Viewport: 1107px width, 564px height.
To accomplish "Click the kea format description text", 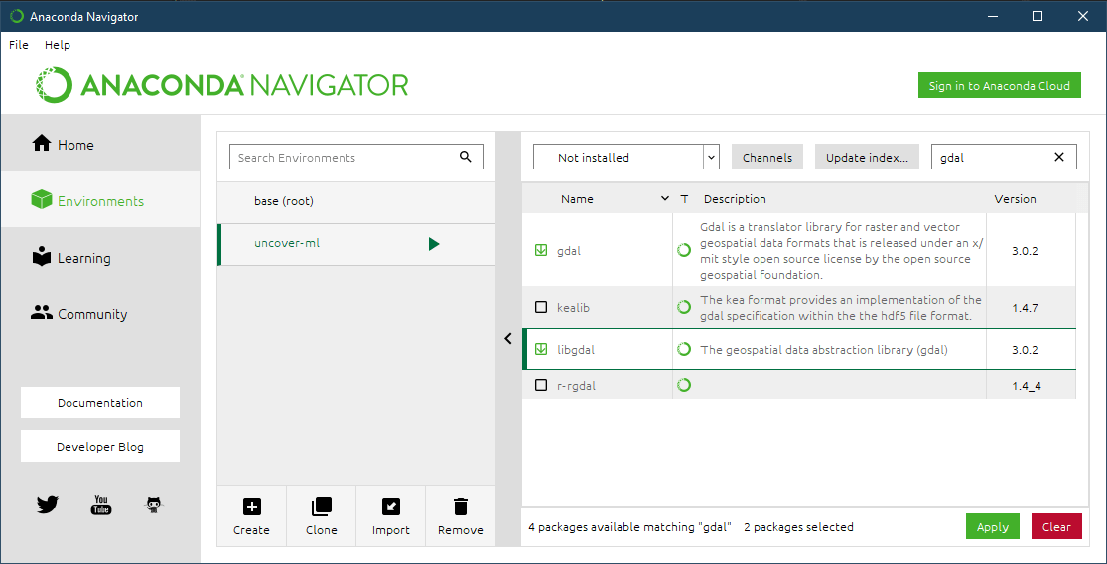I will 841,308.
